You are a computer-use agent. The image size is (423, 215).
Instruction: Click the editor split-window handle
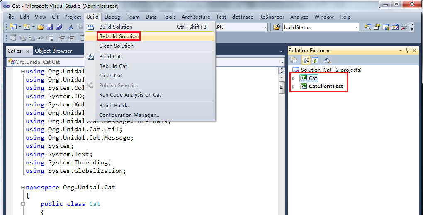coord(282,70)
